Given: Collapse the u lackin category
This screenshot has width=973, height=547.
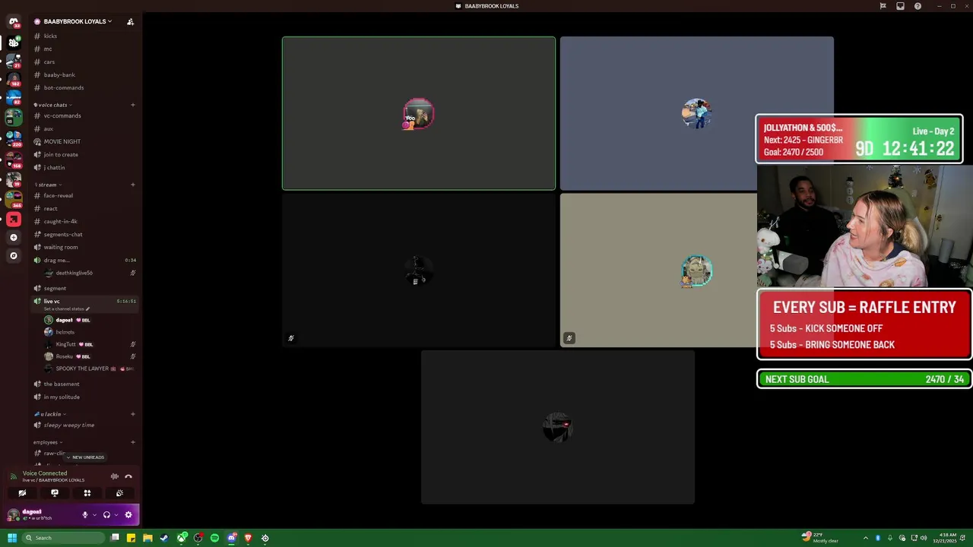Looking at the screenshot, I should click(x=49, y=414).
